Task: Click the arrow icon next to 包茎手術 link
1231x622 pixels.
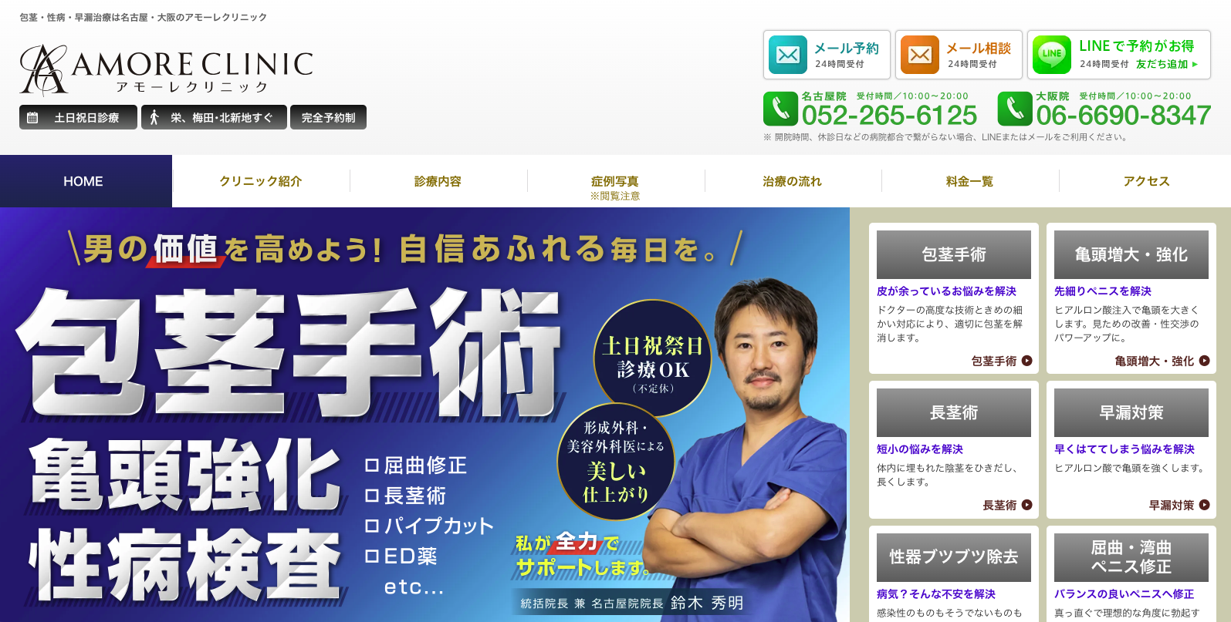Action: [x=1026, y=361]
